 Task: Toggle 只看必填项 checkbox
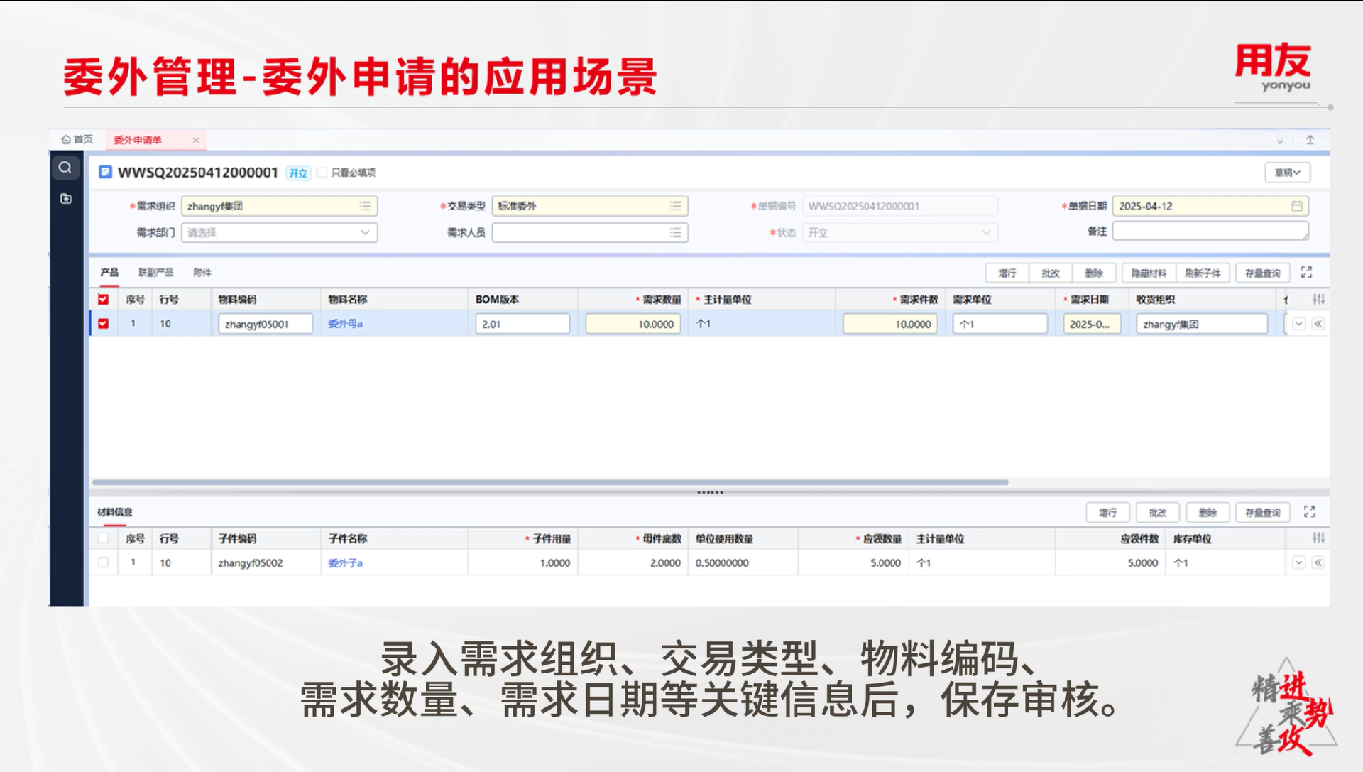322,173
